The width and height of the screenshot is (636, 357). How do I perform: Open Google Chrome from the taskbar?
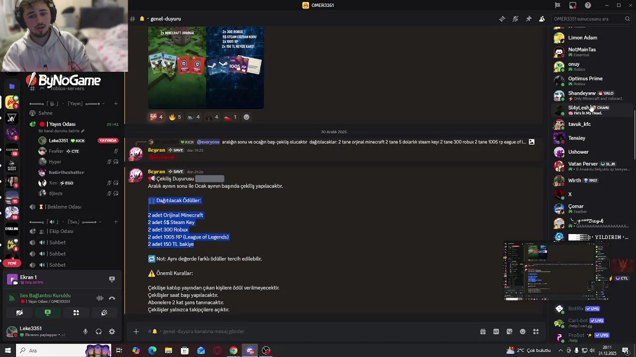[x=234, y=351]
